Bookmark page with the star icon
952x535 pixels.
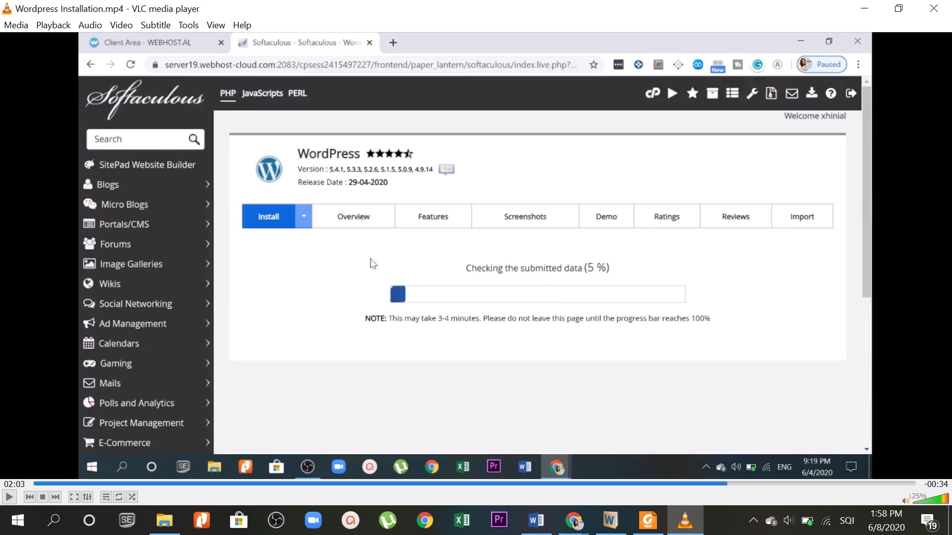click(x=594, y=64)
